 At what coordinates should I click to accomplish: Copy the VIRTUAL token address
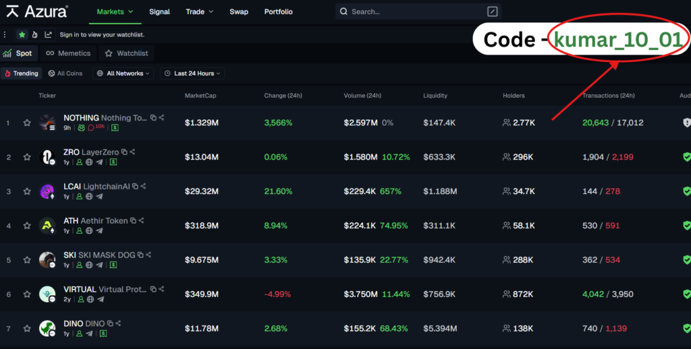point(153,289)
